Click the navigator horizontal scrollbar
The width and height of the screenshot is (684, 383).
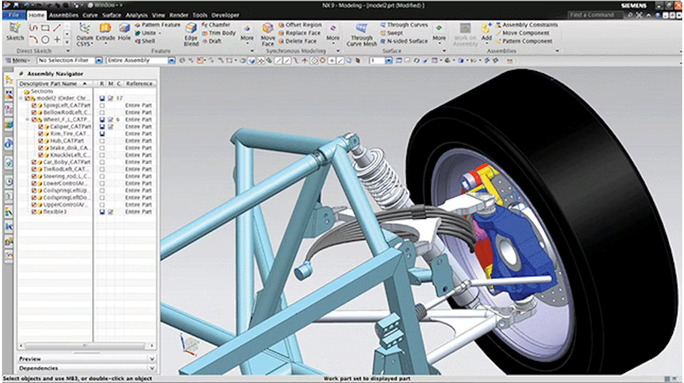(x=87, y=345)
